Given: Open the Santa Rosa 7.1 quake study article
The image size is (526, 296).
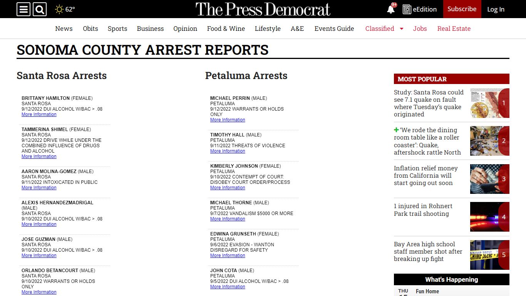Looking at the screenshot, I should (x=429, y=103).
